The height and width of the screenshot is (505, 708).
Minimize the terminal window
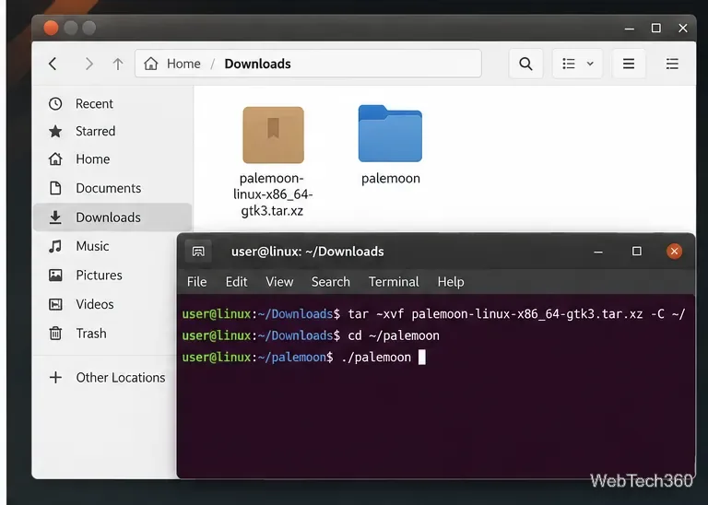(598, 252)
